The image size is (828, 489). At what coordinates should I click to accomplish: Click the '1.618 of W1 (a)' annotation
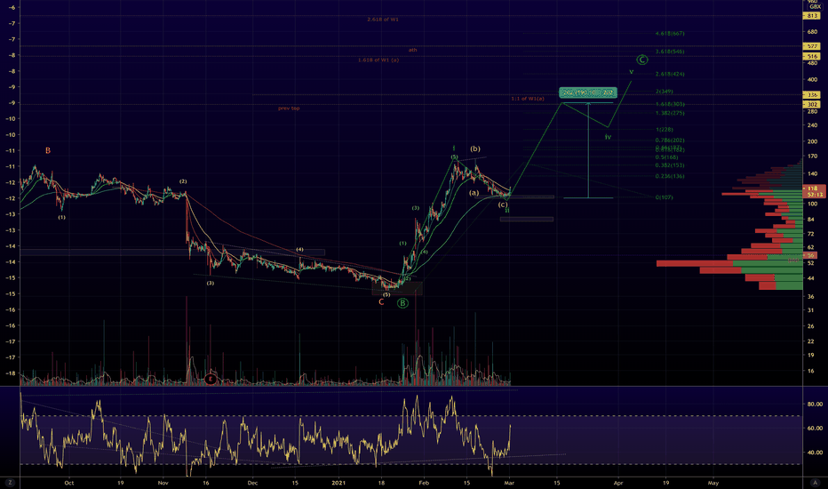378,60
